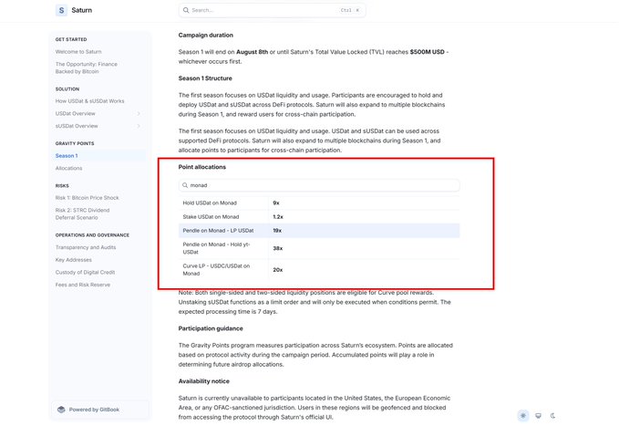This screenshot has height=426, width=619.
Task: Open Risk 1: Bitcoin Price Shock
Action: (x=87, y=198)
